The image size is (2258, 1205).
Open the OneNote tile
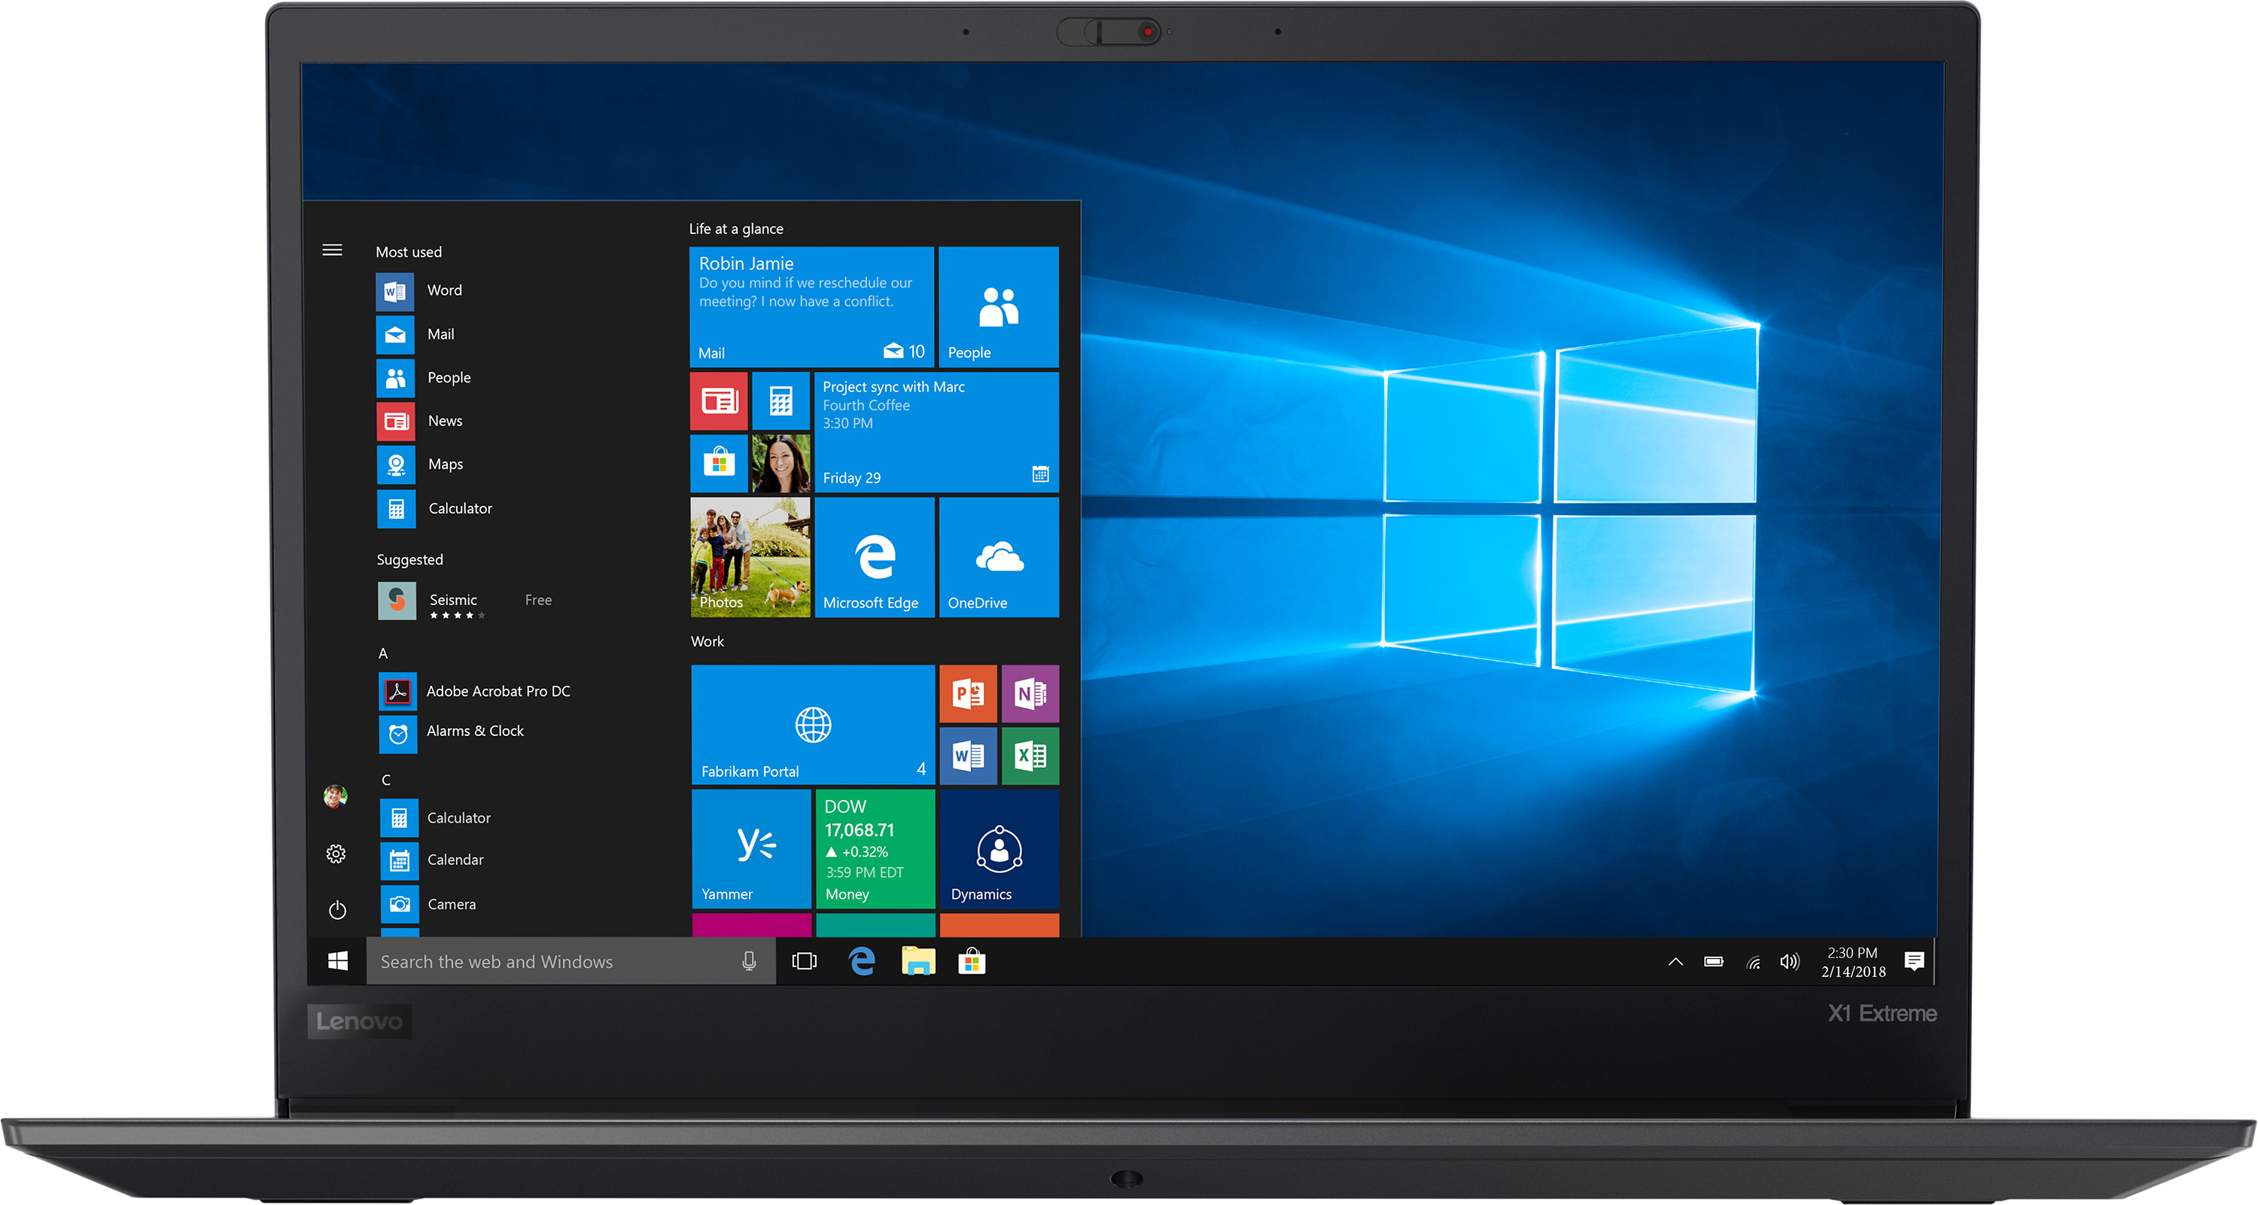click(1030, 693)
